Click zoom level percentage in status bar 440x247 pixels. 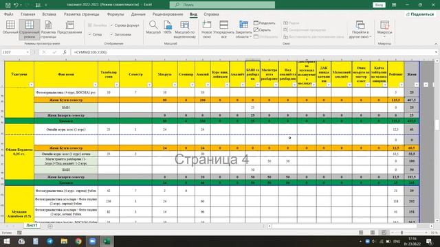coord(434,233)
